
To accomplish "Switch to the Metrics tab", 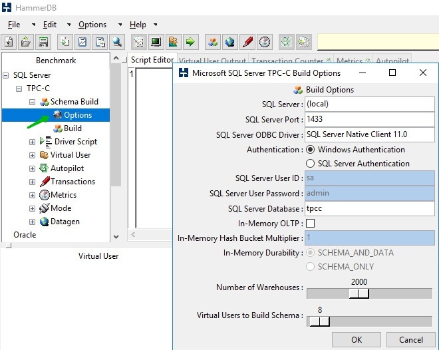I will (353, 60).
